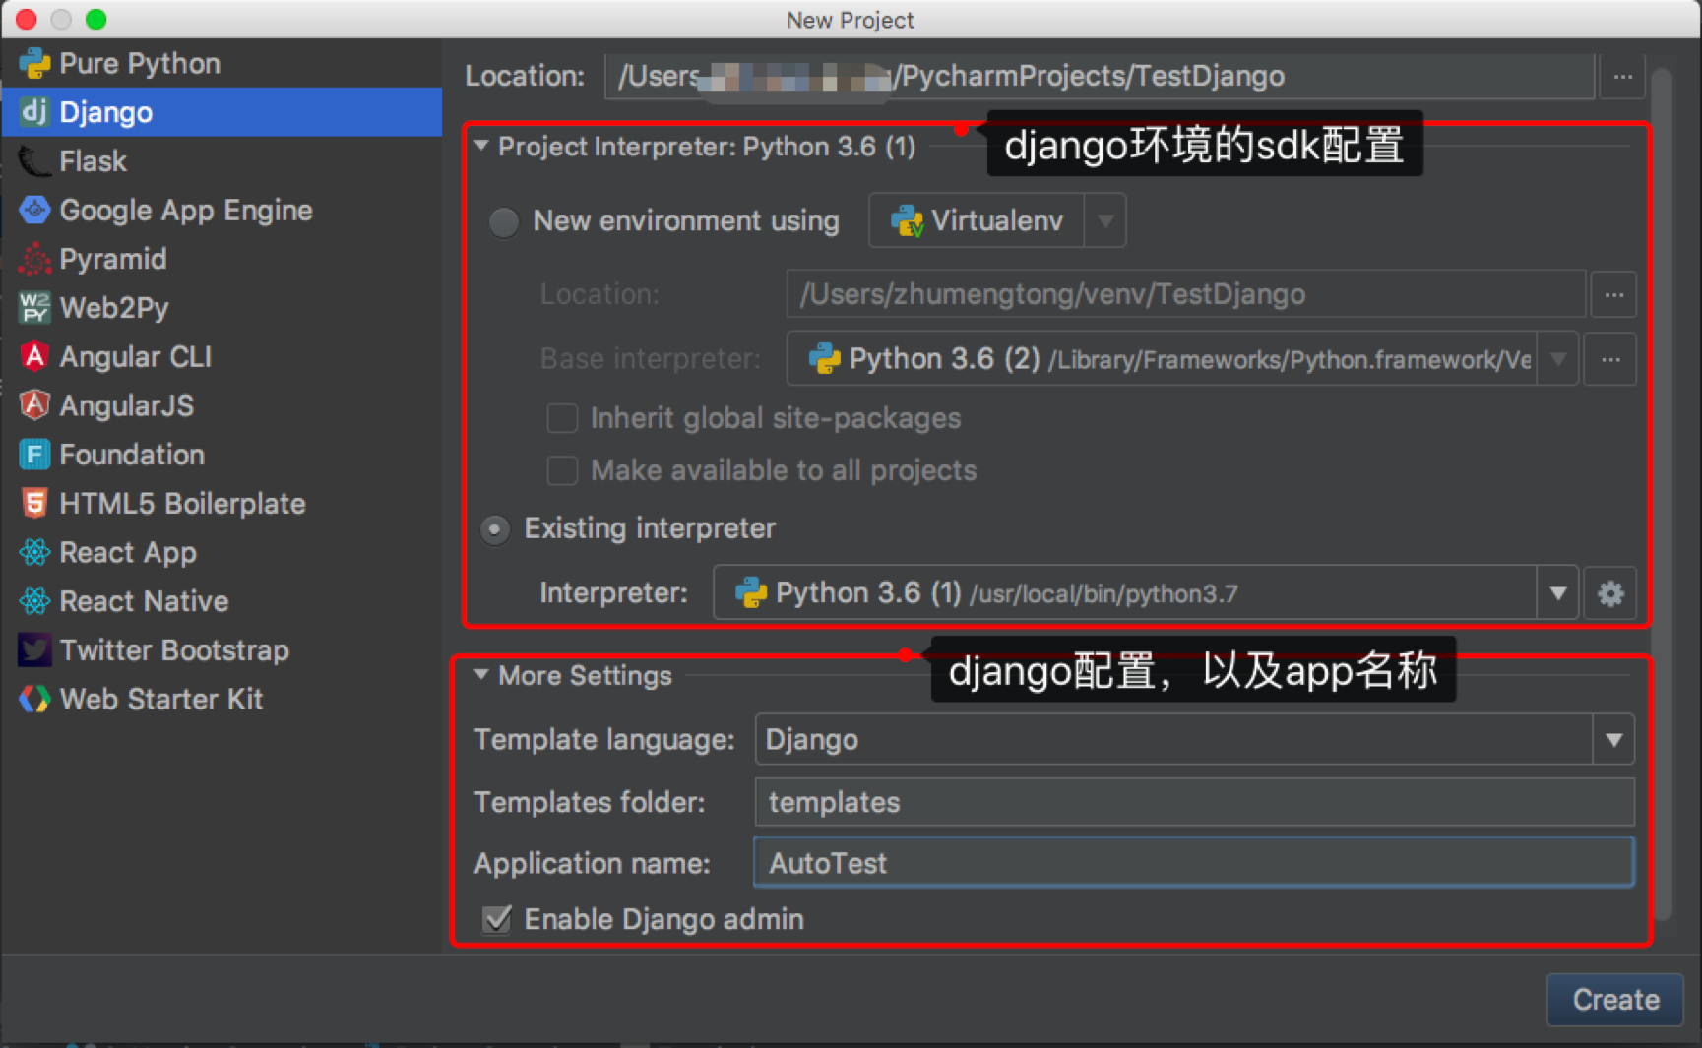Viewport: 1702px width, 1048px height.
Task: Select Twitter Bootstrap project type
Action: click(x=173, y=650)
